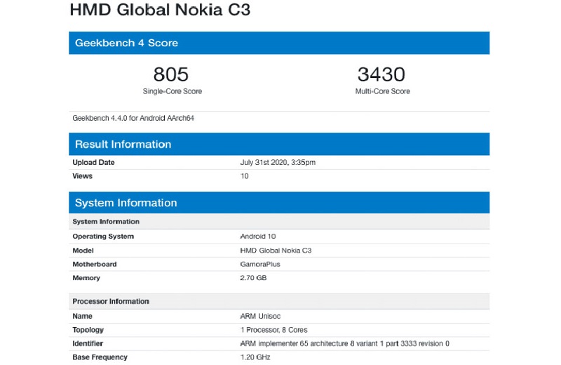Viewport: 561px width, 365px height.
Task: Click the Base Frequency value 1.20 GHz
Action: [255, 357]
